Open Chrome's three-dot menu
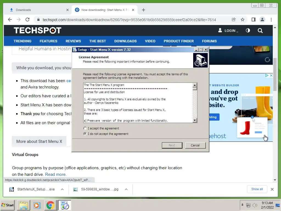281x211 pixels. (271, 20)
